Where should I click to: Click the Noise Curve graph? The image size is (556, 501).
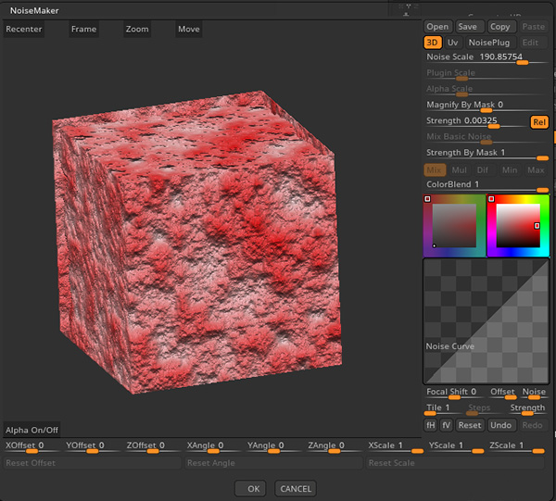(x=485, y=320)
